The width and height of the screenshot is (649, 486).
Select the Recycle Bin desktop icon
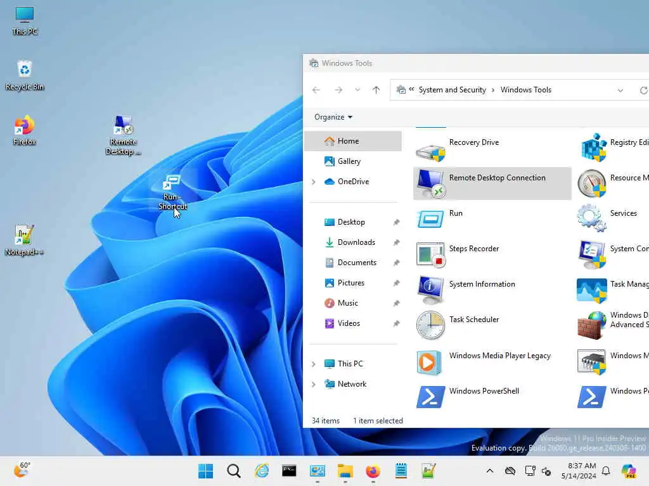point(25,75)
